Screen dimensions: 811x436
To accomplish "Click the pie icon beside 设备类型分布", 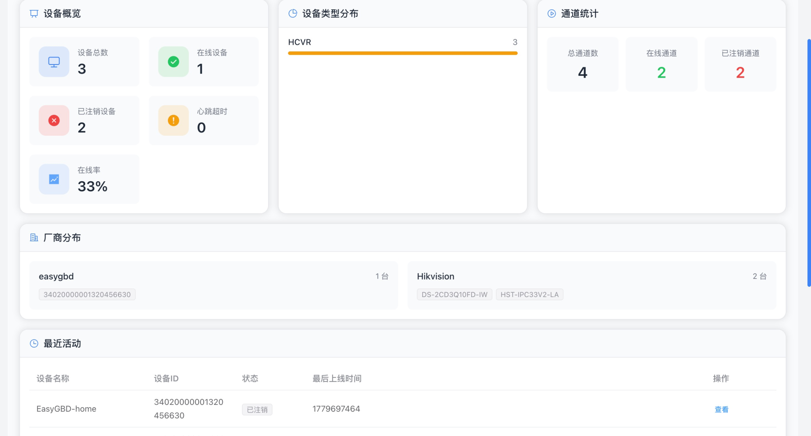I will pyautogui.click(x=293, y=14).
